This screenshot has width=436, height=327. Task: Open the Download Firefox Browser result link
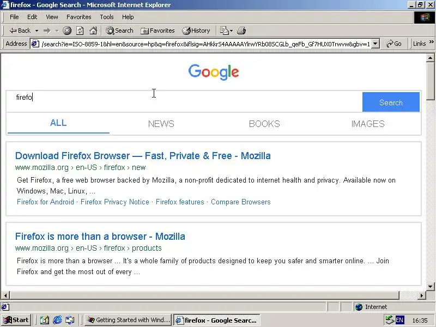click(143, 156)
